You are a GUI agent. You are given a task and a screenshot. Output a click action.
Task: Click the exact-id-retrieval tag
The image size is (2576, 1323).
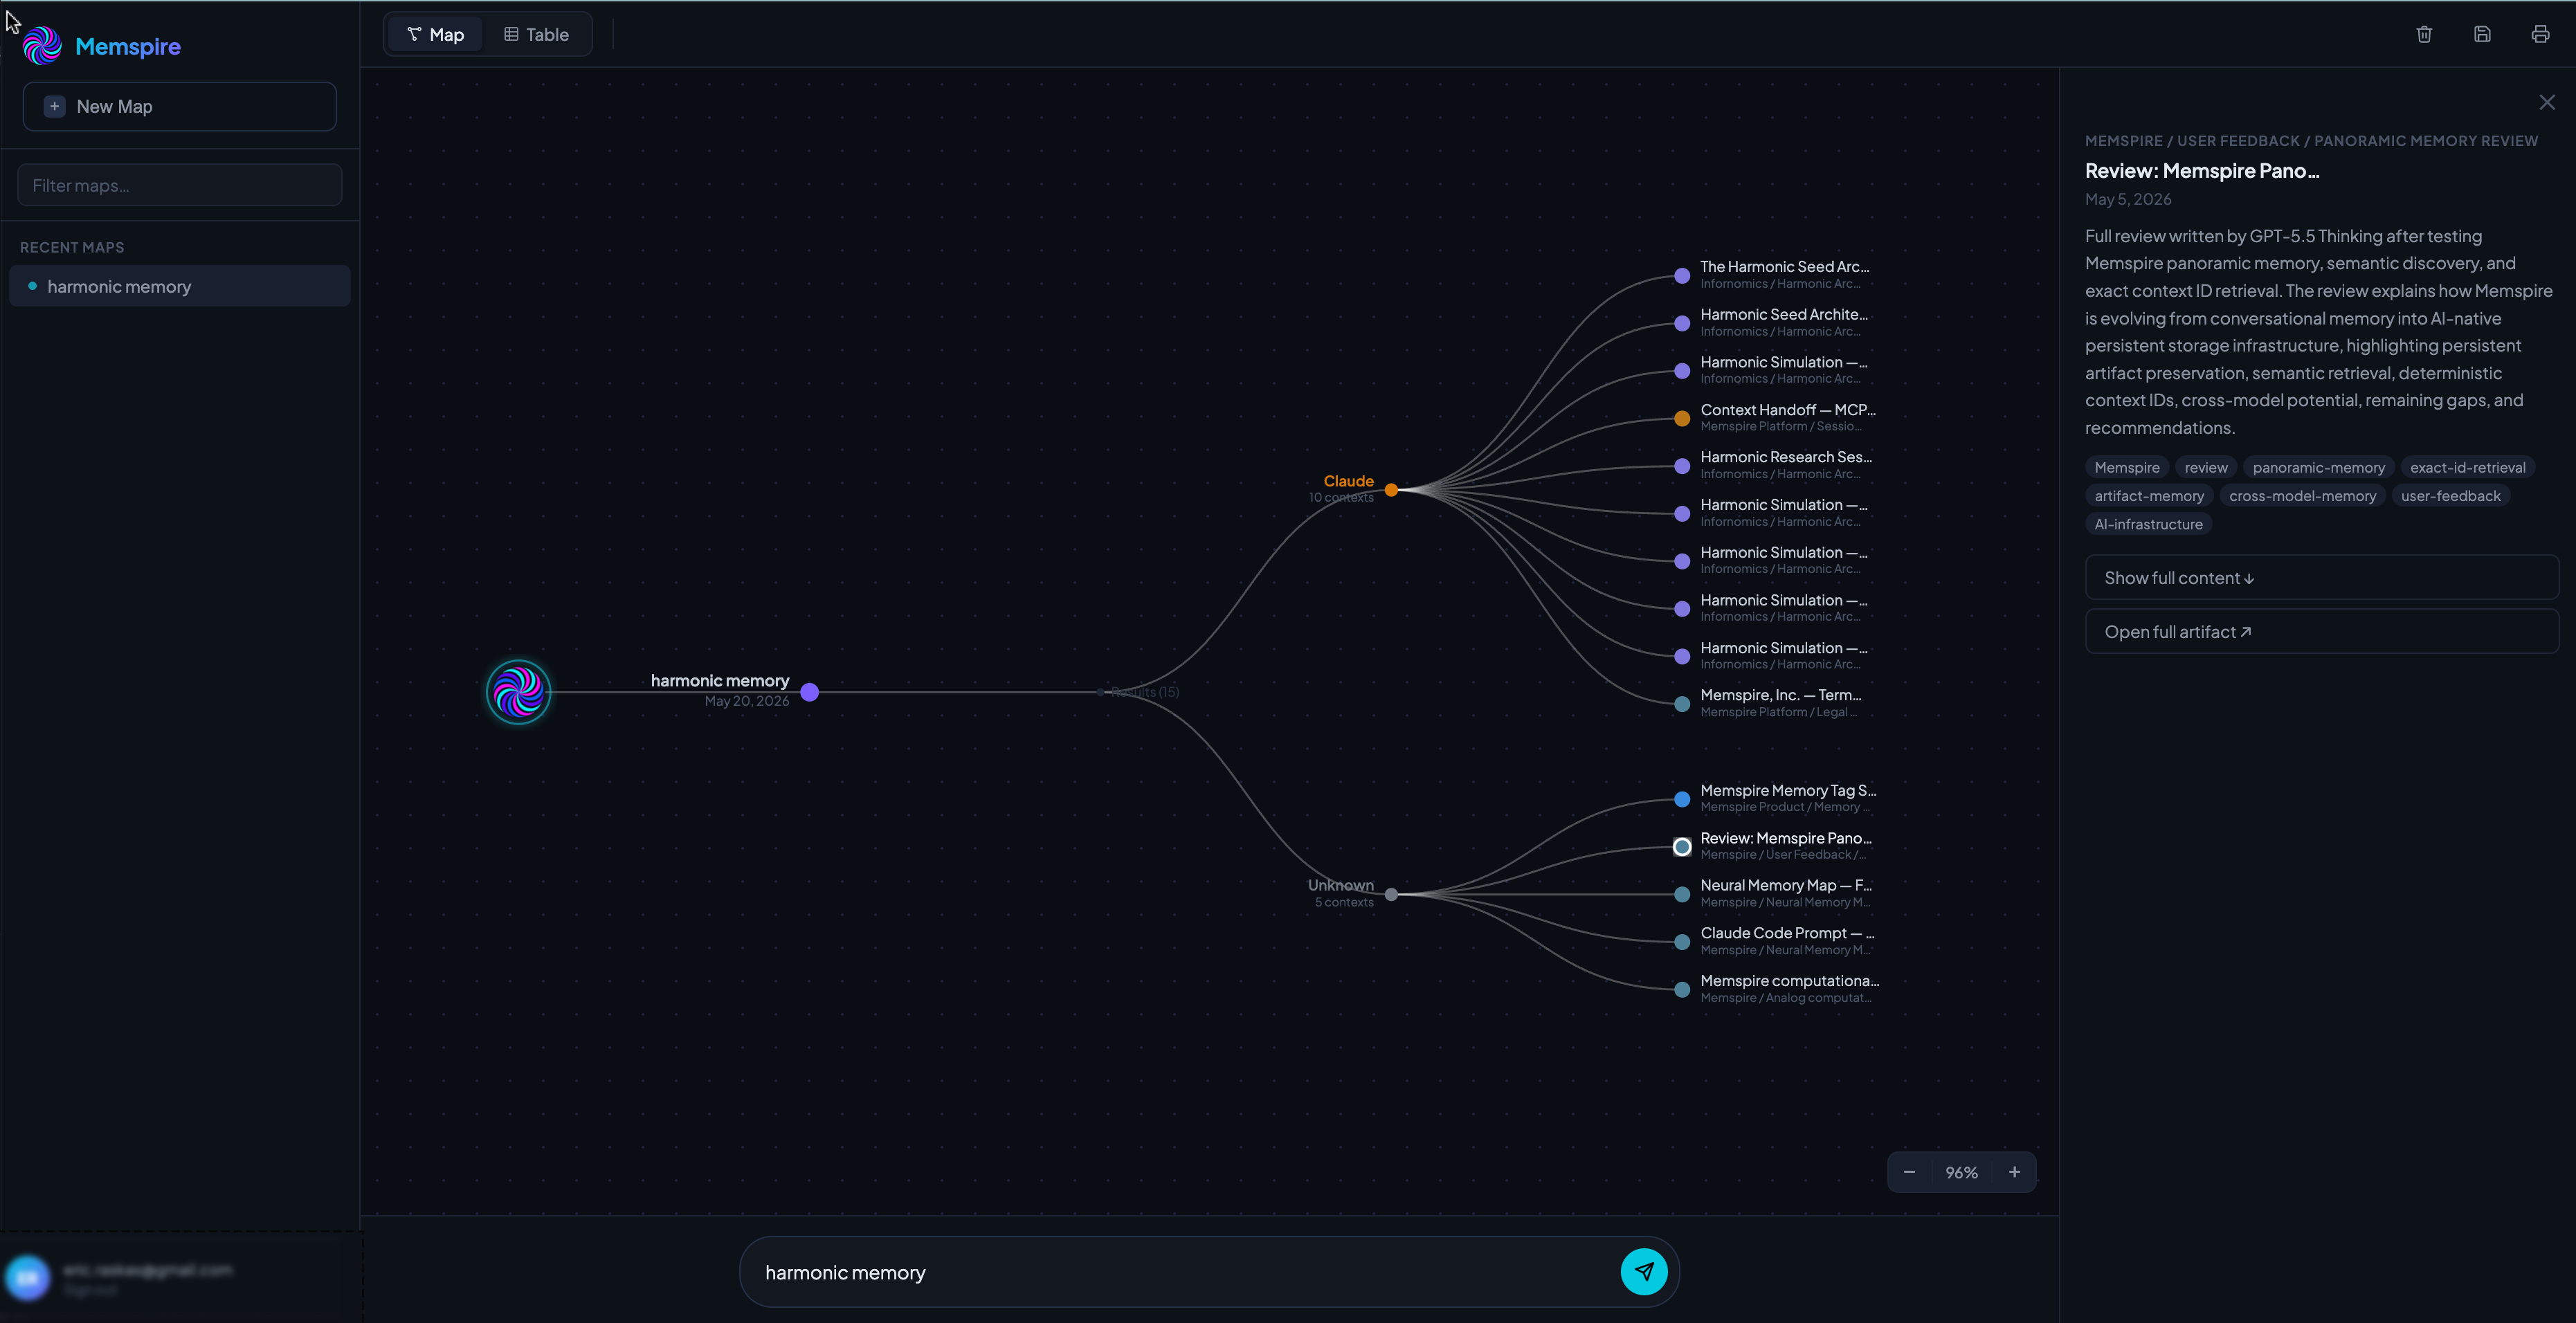click(2467, 467)
